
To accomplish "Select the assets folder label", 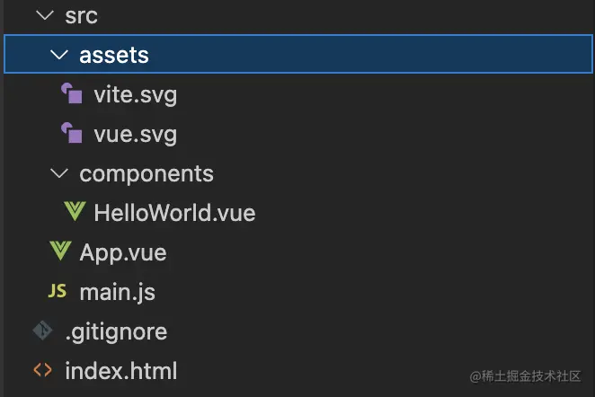I will [114, 56].
